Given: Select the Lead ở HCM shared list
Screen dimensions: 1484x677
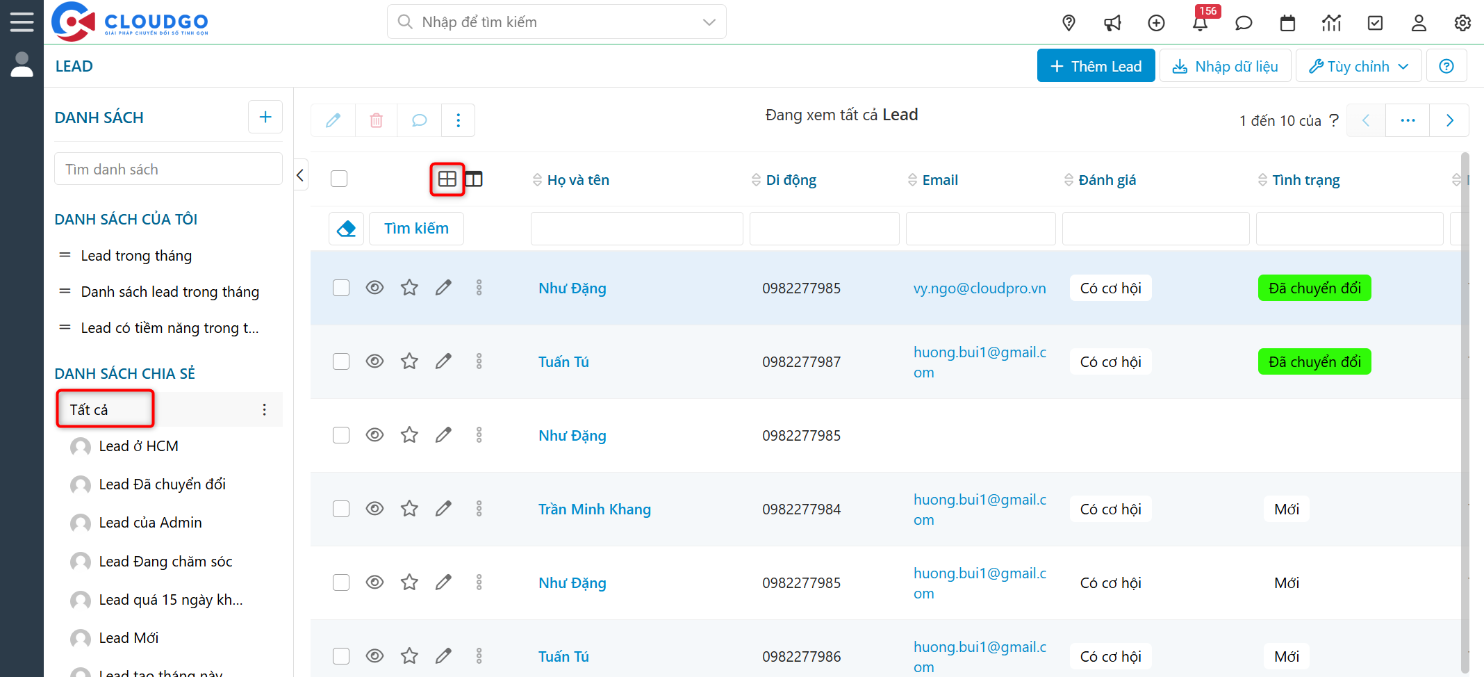Looking at the screenshot, I should (138, 446).
